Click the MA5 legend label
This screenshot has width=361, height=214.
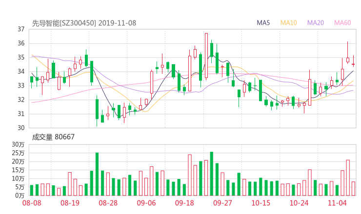pyautogui.click(x=263, y=23)
